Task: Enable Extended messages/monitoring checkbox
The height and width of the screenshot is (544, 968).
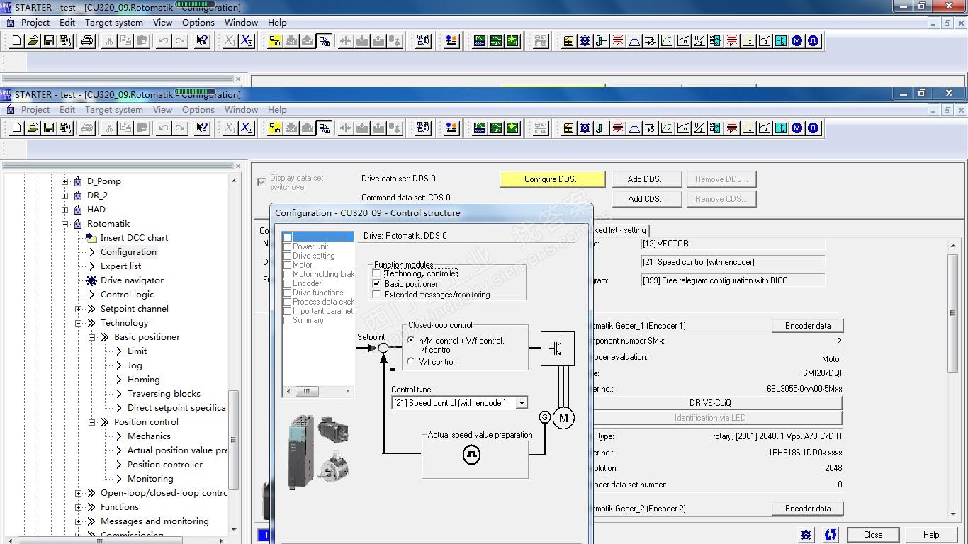Action: [x=376, y=295]
